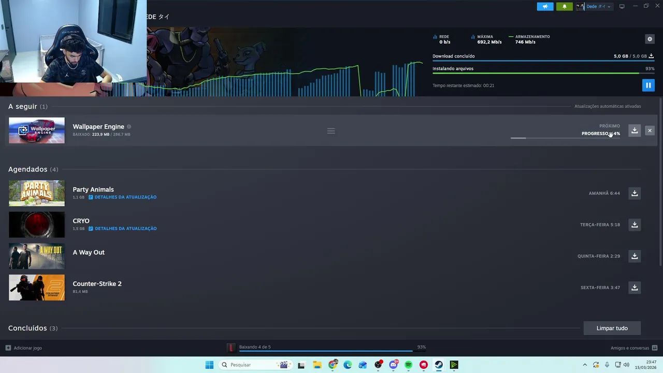Viewport: 663px width, 373px height.
Task: Click the SEXTA-FEIRA 3:47 schedule time
Action: click(600, 288)
